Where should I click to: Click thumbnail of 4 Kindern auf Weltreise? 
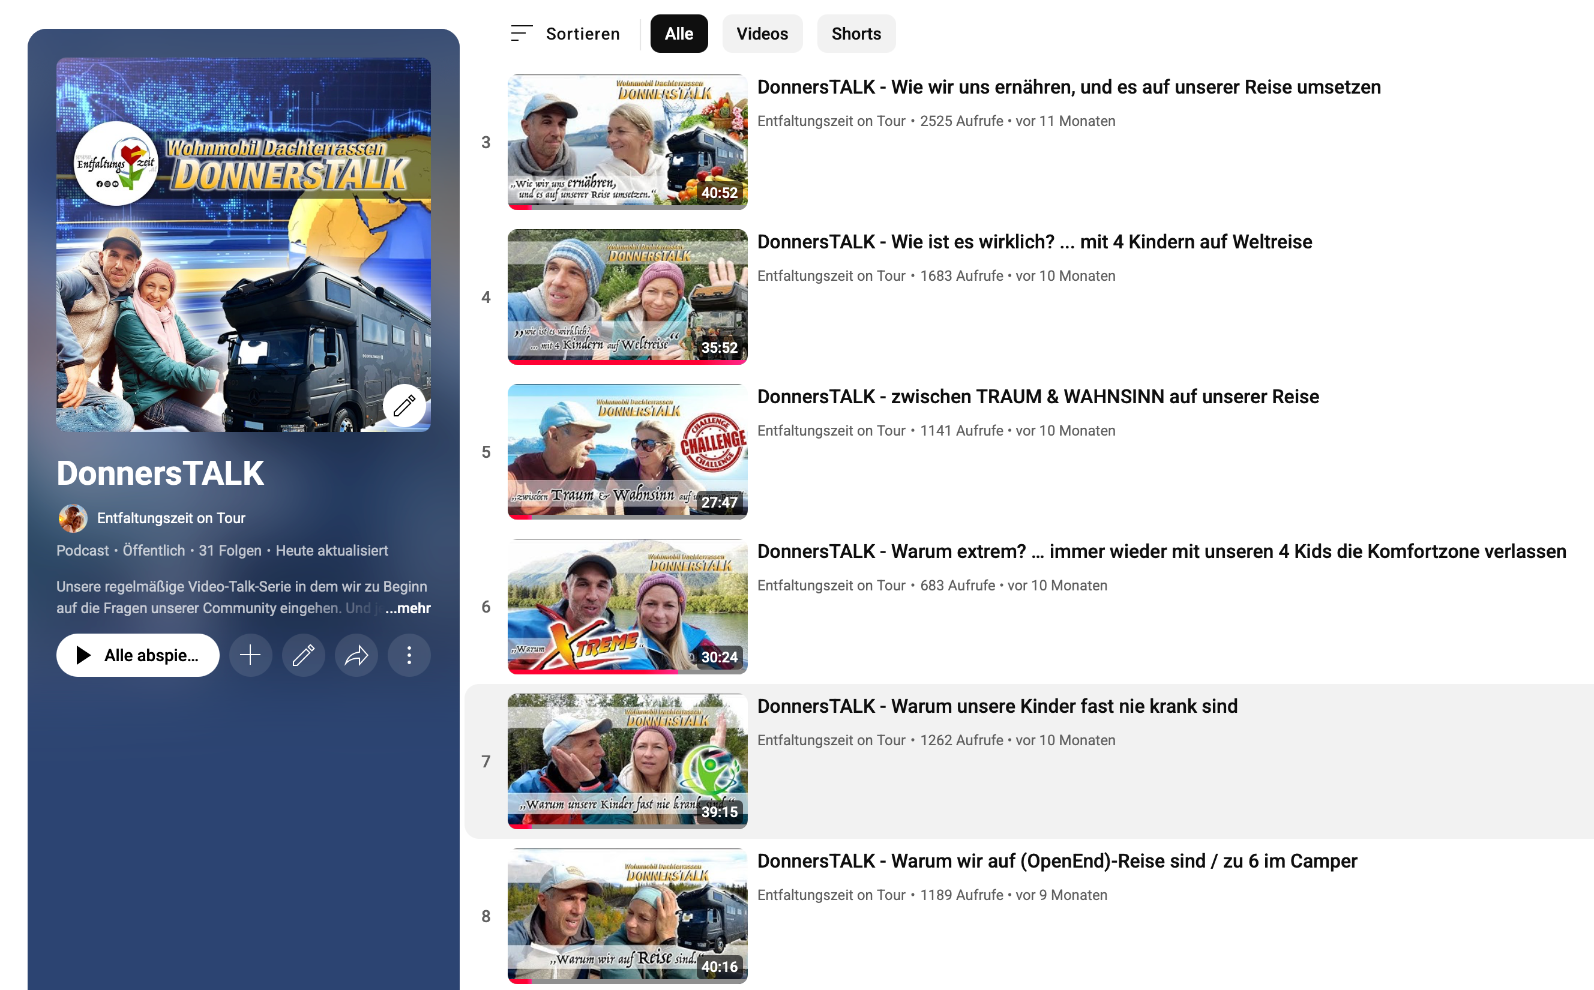pyautogui.click(x=627, y=296)
